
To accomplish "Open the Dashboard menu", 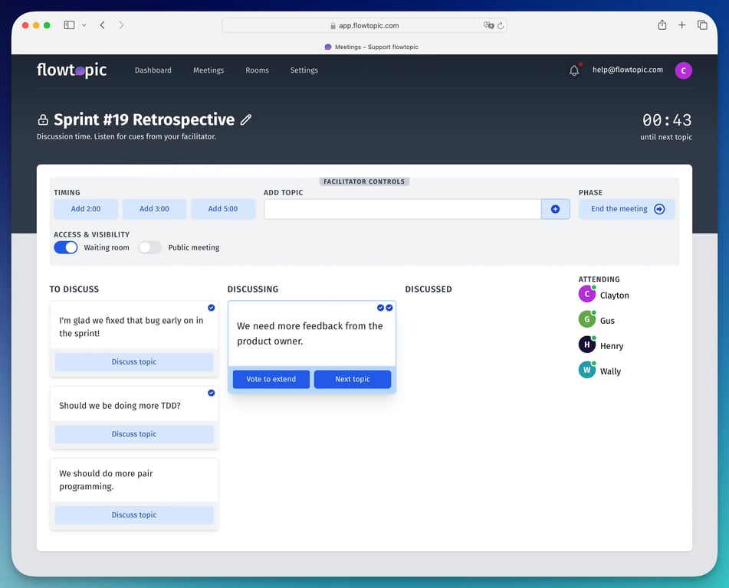I will (153, 70).
